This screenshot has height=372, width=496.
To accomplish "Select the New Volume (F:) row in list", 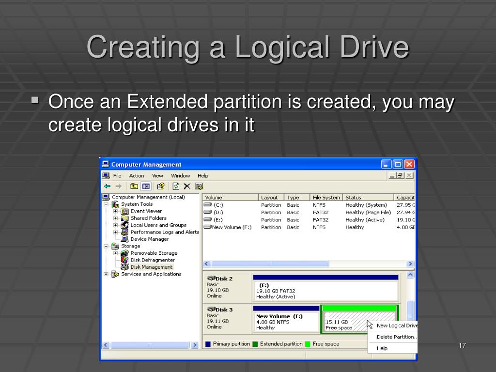I will pos(309,227).
